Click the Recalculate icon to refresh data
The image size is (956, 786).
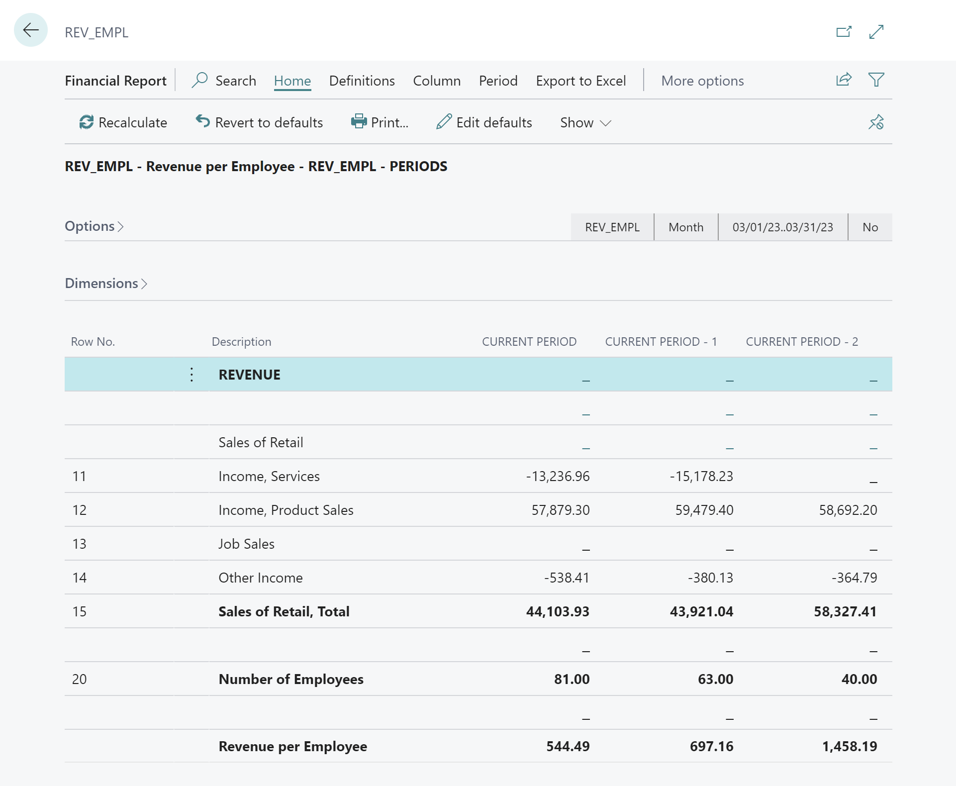pos(86,121)
